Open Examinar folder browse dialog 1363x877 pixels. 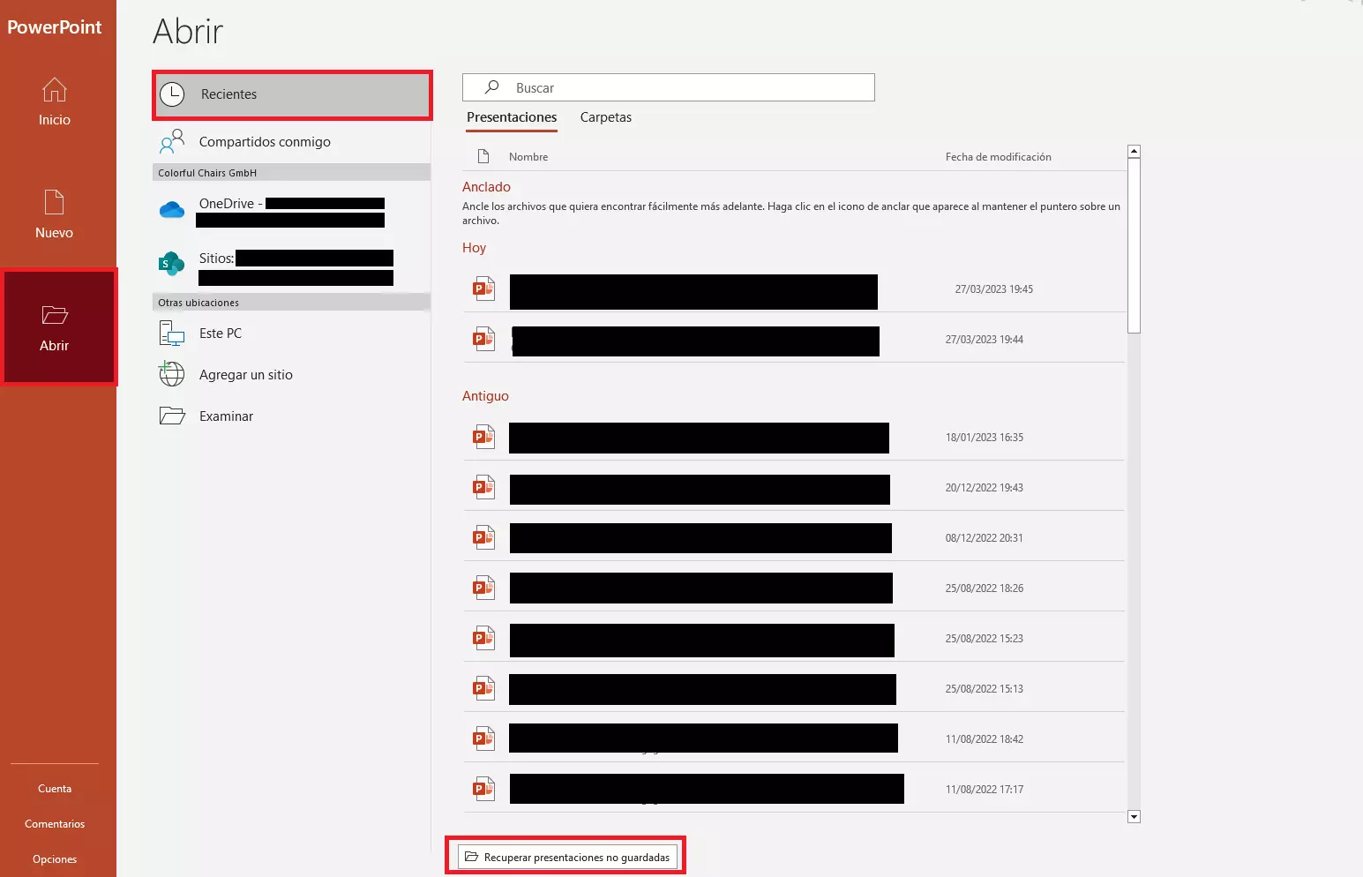coord(226,416)
